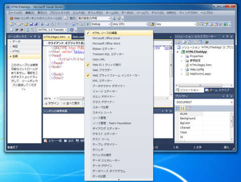
Task: Switch to the チーム エクスプローラー tab
Action: (219, 90)
